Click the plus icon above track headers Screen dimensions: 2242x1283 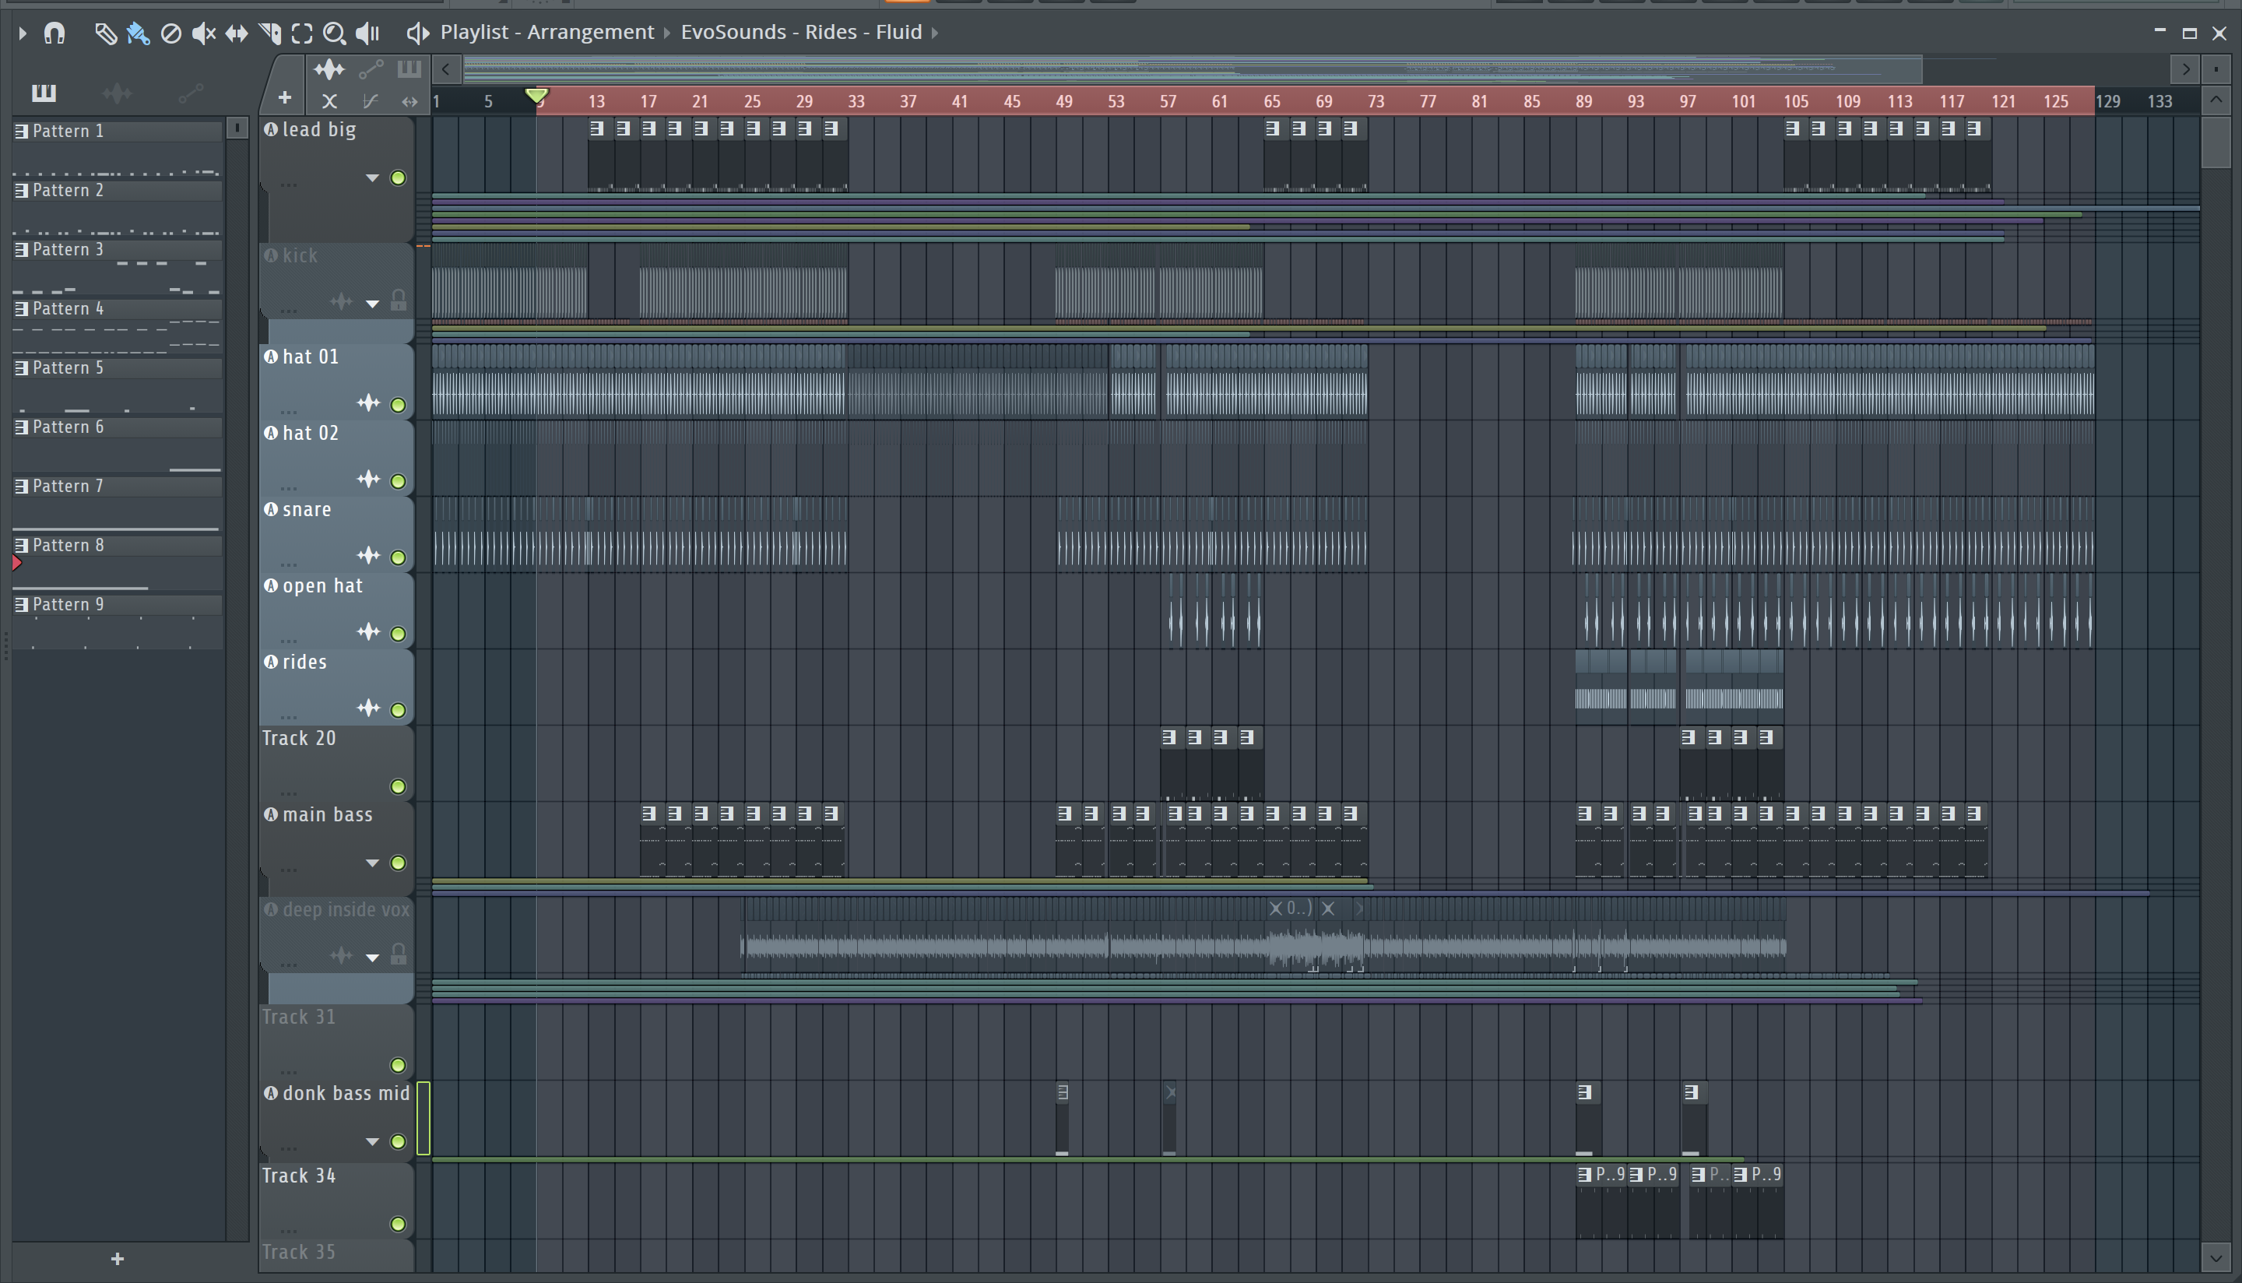(285, 98)
